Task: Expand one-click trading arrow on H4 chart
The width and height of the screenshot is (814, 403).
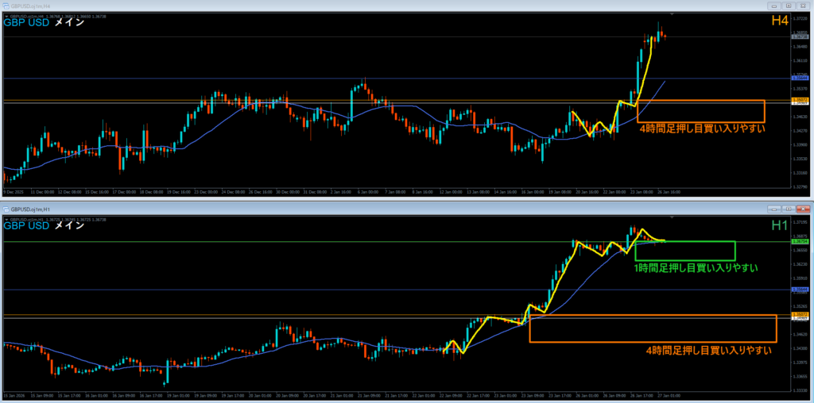Action: pos(6,15)
